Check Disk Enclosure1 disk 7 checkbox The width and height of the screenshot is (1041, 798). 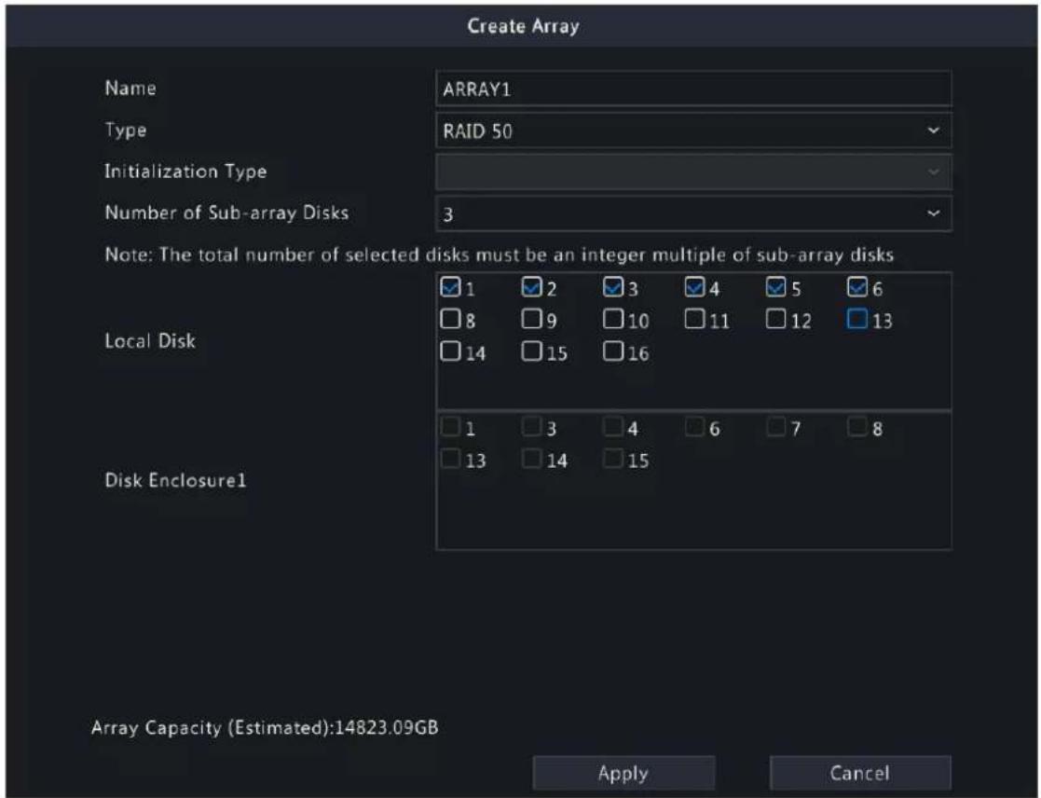(x=775, y=426)
